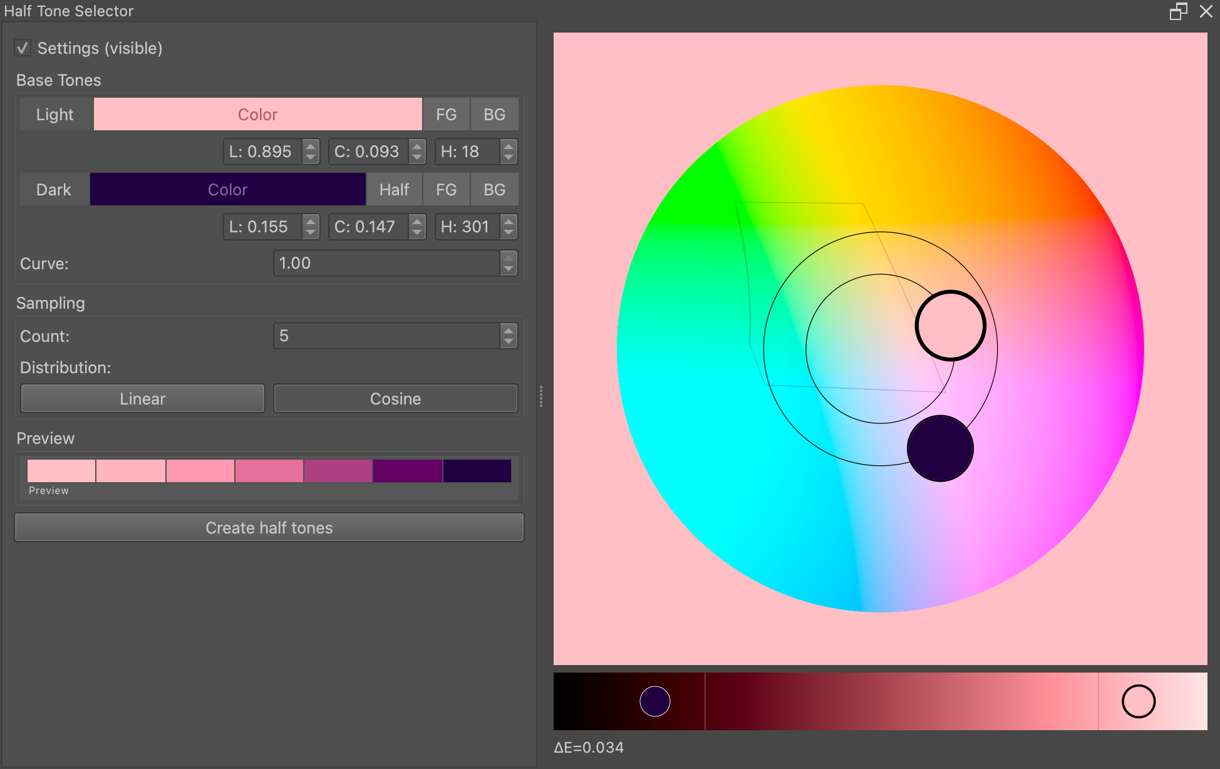The image size is (1220, 769).
Task: Increase the Curve value with the up arrow
Action: point(509,257)
